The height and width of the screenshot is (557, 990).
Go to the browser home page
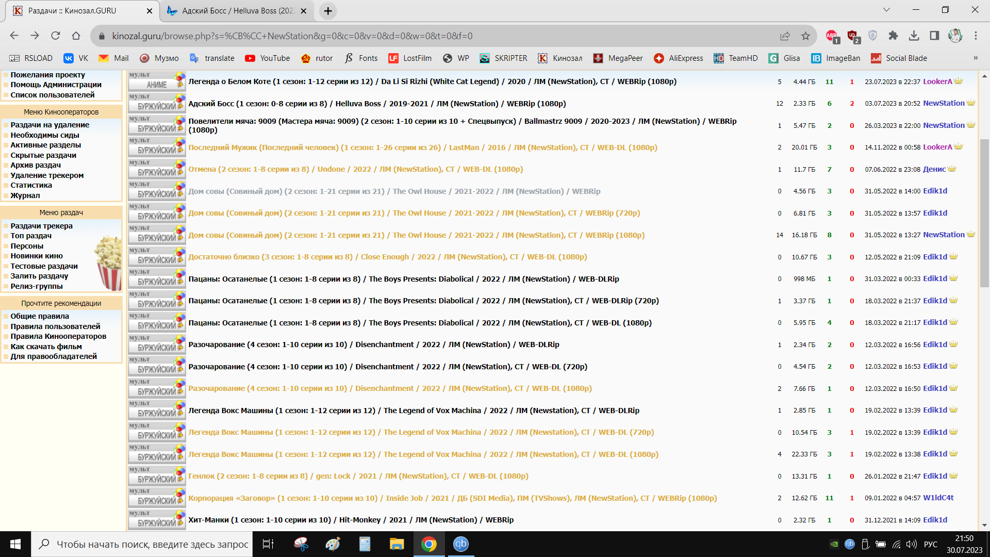[x=76, y=36]
